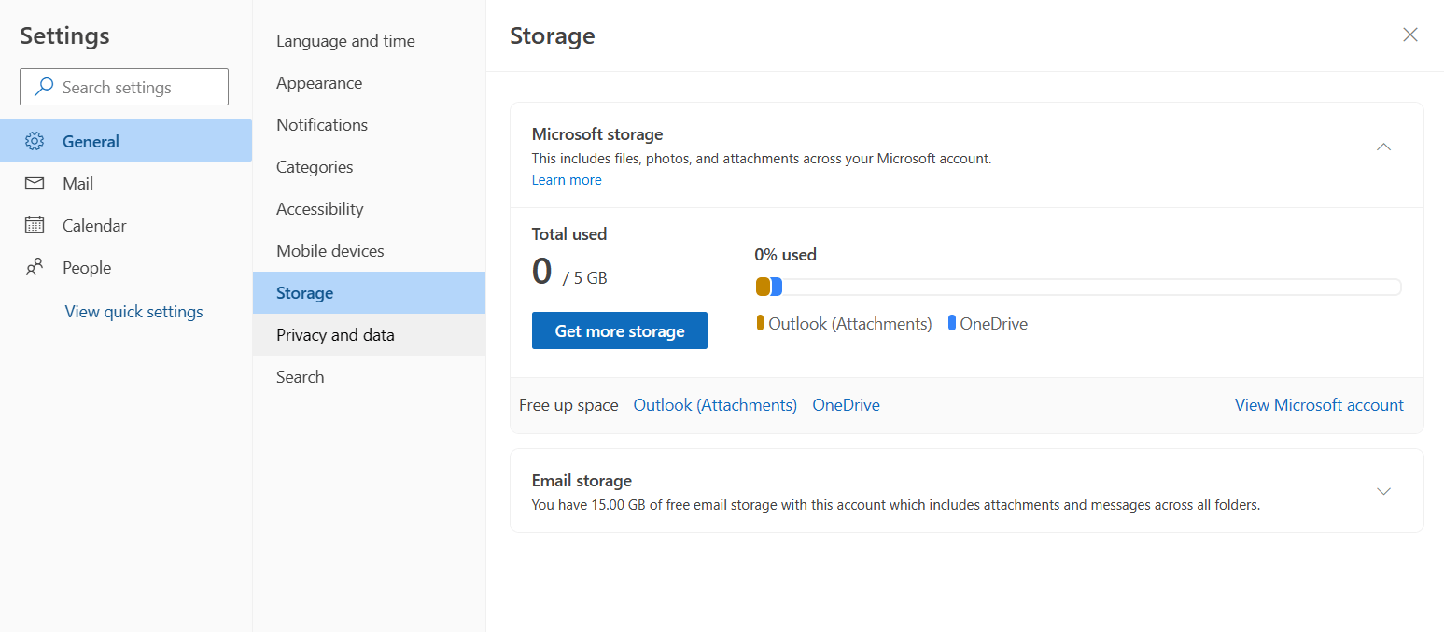Screen dimensions: 1444x632
Task: Open the OneDrive free up space link
Action: [846, 405]
